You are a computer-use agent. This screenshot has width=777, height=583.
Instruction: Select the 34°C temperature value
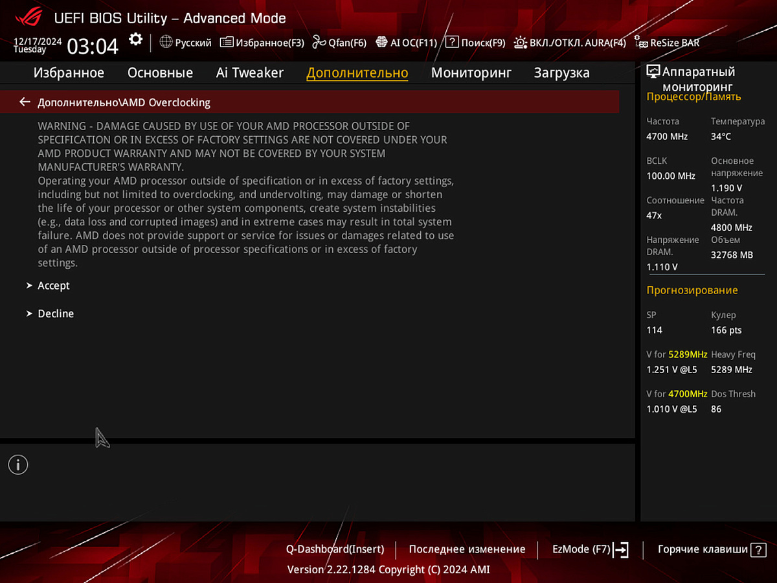coord(721,137)
